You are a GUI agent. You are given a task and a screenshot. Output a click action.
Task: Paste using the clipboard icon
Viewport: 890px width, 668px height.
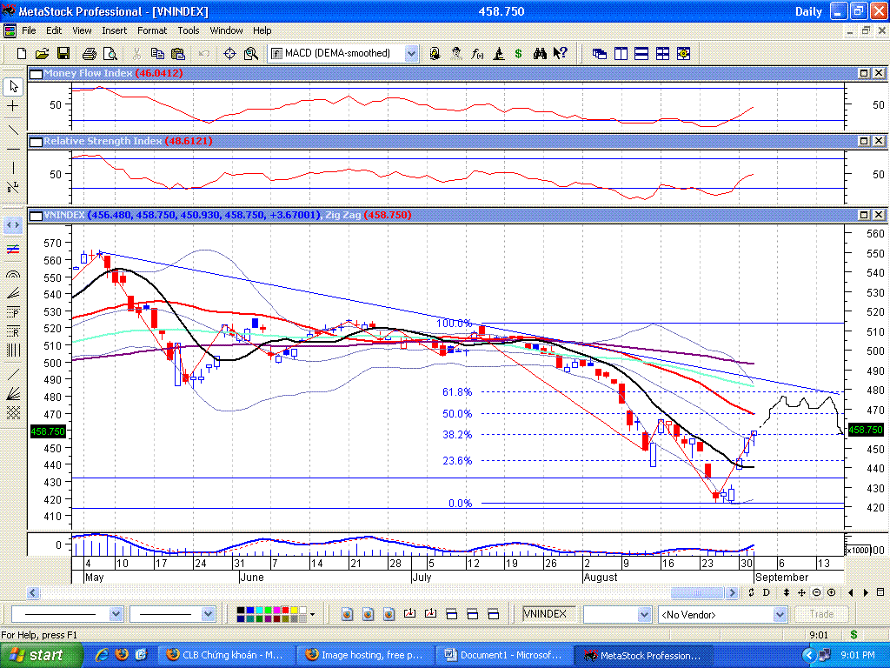pyautogui.click(x=178, y=53)
